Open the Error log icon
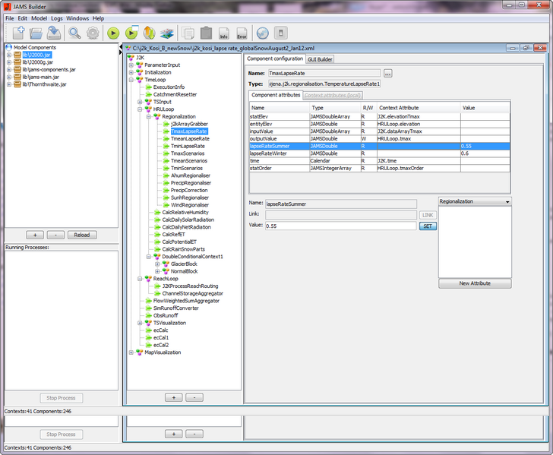The height and width of the screenshot is (455, 553). (242, 33)
